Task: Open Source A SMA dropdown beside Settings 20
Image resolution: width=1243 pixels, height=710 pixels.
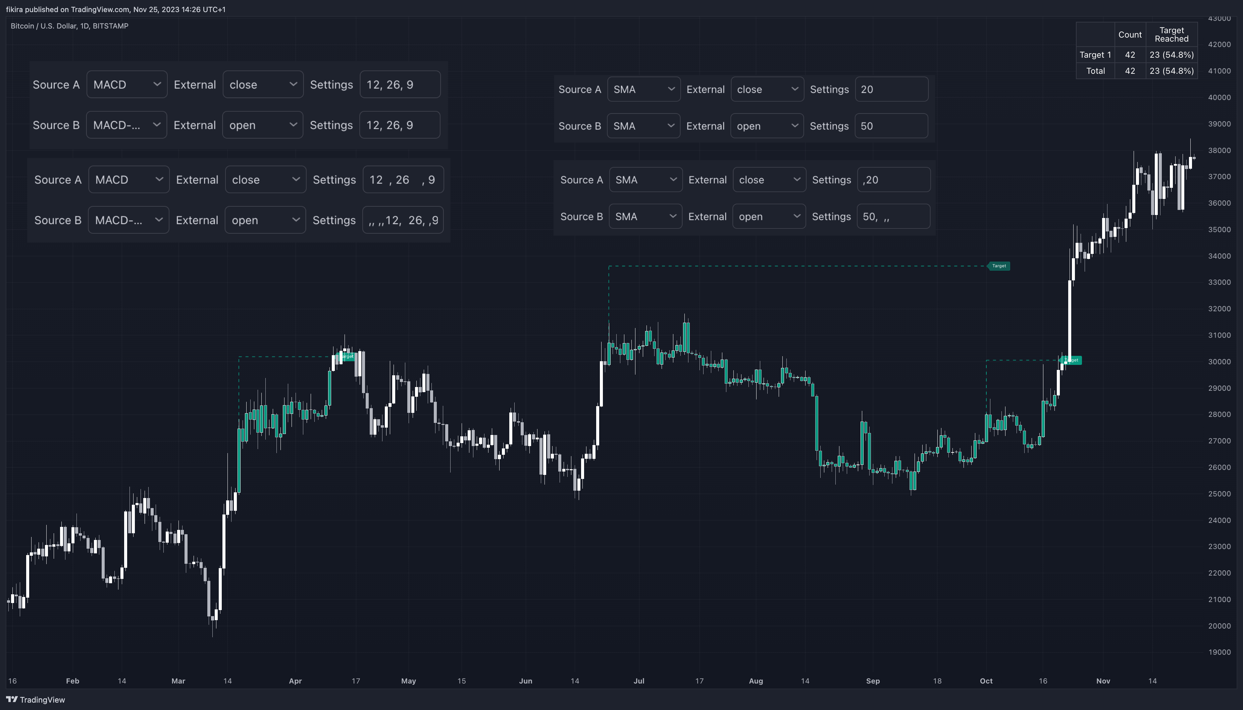Action: pyautogui.click(x=644, y=89)
